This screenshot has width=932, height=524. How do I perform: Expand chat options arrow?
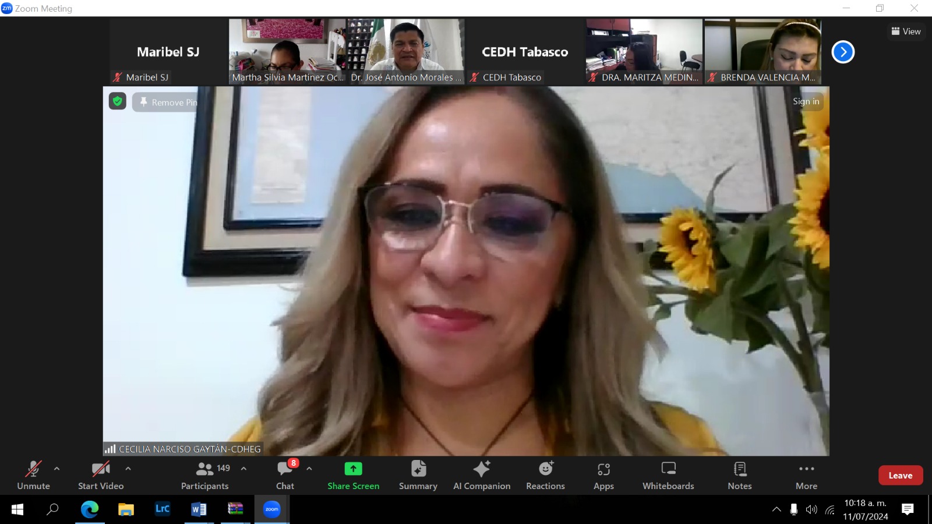pyautogui.click(x=309, y=469)
